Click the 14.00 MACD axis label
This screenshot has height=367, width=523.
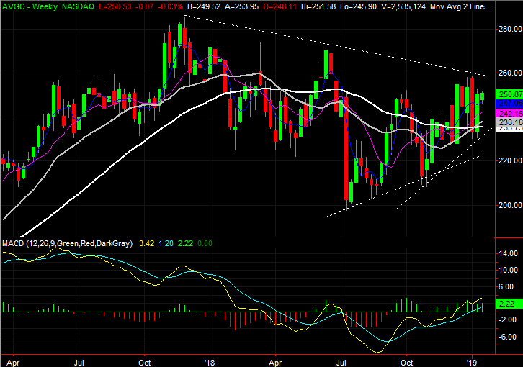pyautogui.click(x=509, y=254)
